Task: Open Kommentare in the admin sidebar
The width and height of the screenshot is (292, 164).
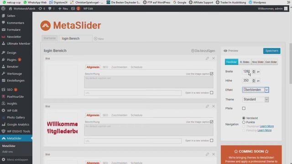Action: tap(16, 23)
